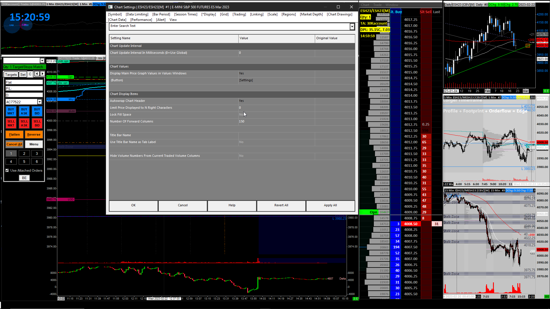550x309 pixels.
Task: Switch to the [Market Depth] tab
Action: [311, 14]
